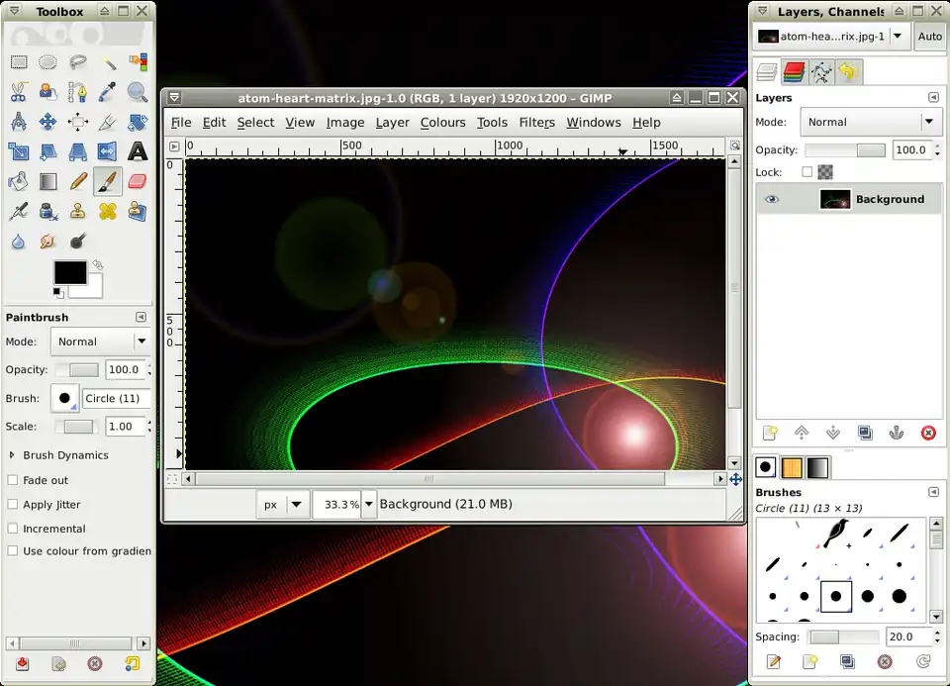Select the Pencil tool
Image resolution: width=950 pixels, height=686 pixels.
(x=78, y=181)
